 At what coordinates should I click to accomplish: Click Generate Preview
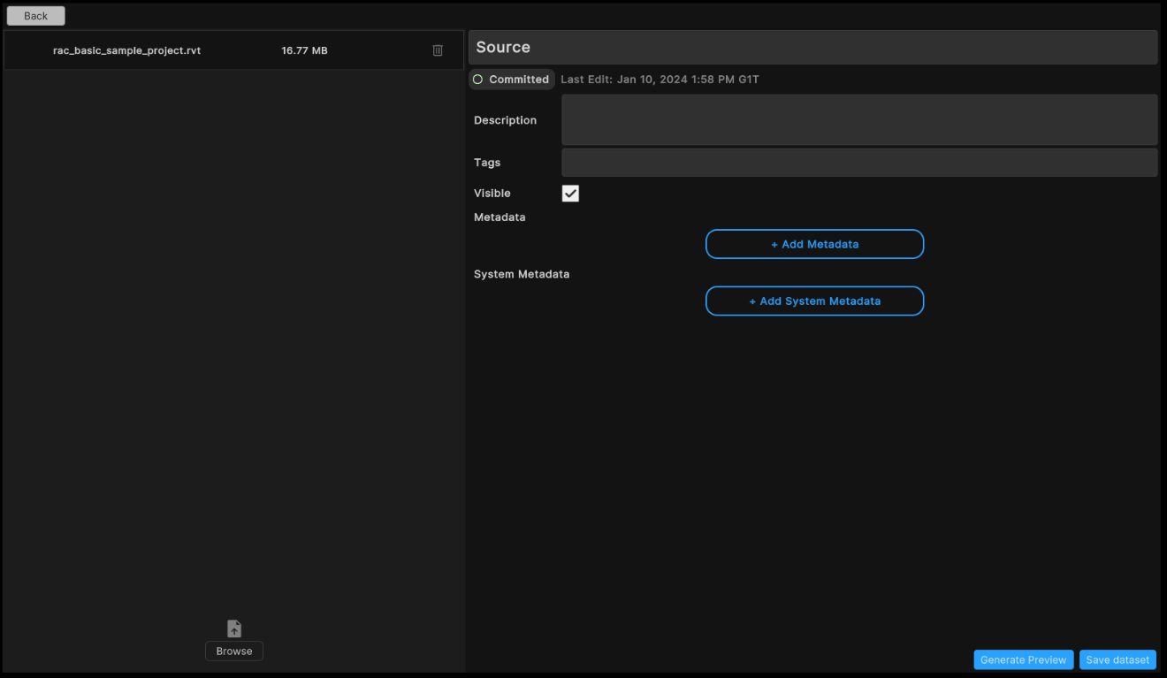[x=1023, y=659]
